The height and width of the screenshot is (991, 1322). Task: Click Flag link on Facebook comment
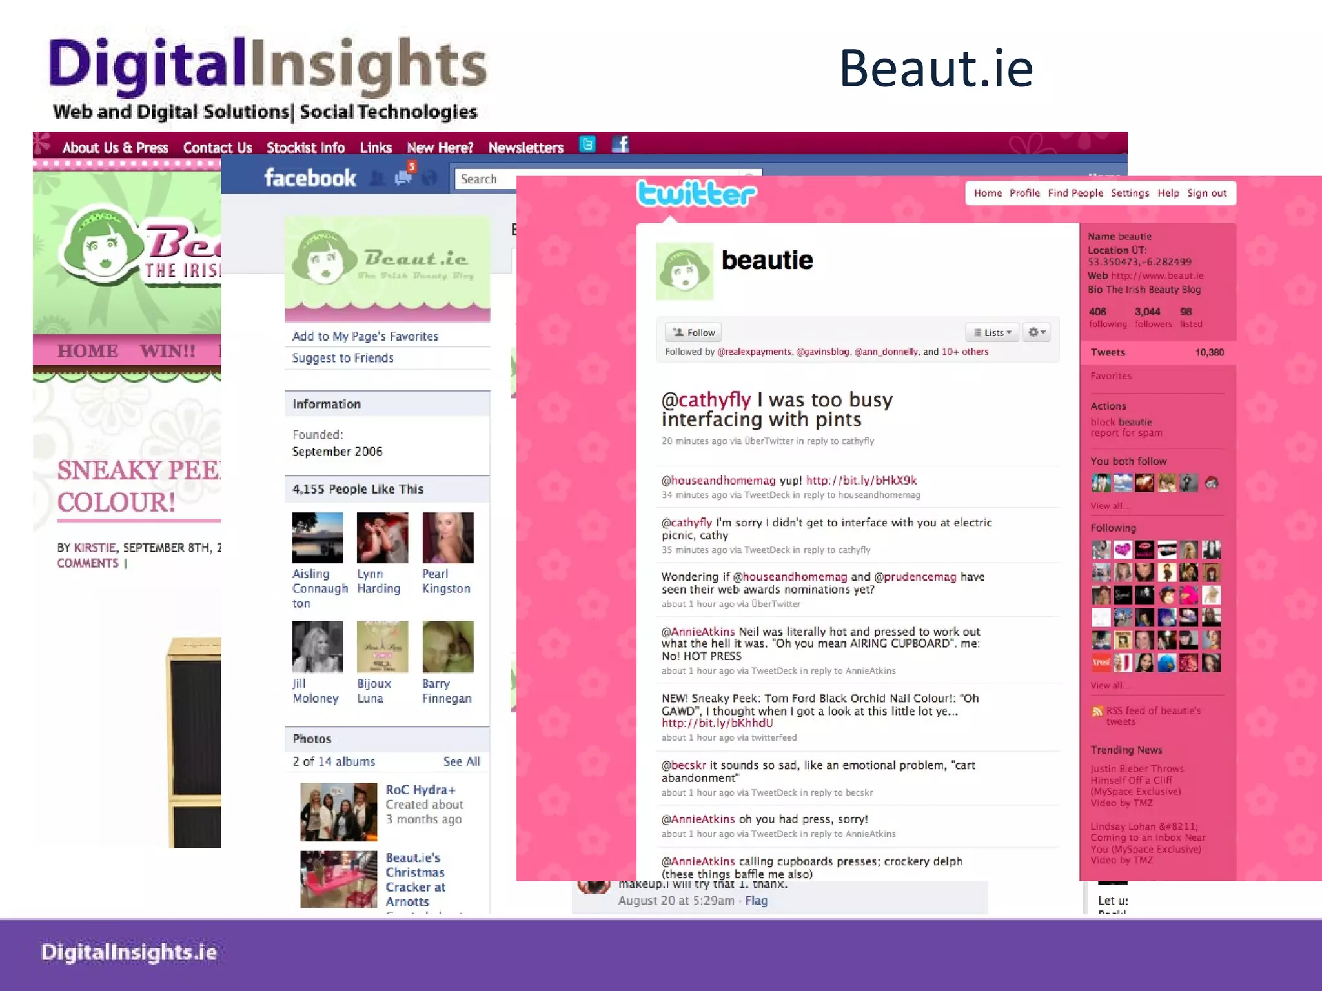point(756,901)
